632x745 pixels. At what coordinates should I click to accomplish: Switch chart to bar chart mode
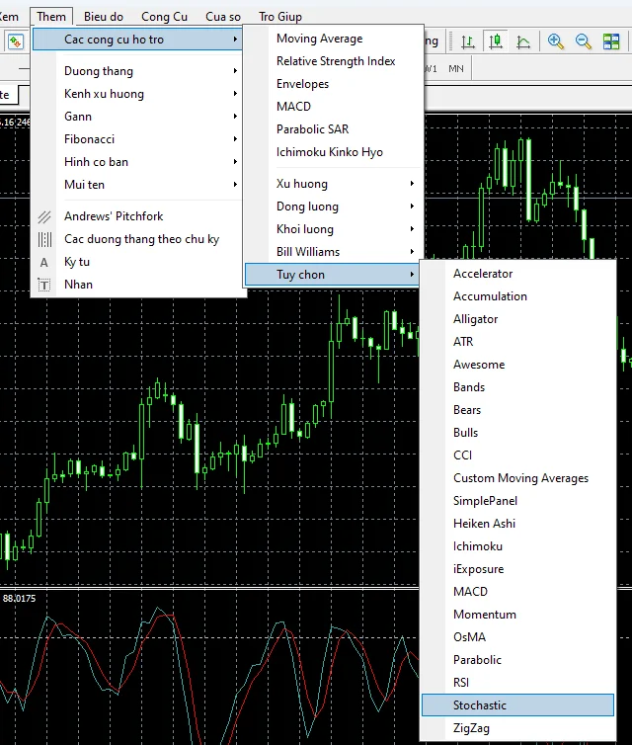pyautogui.click(x=468, y=41)
